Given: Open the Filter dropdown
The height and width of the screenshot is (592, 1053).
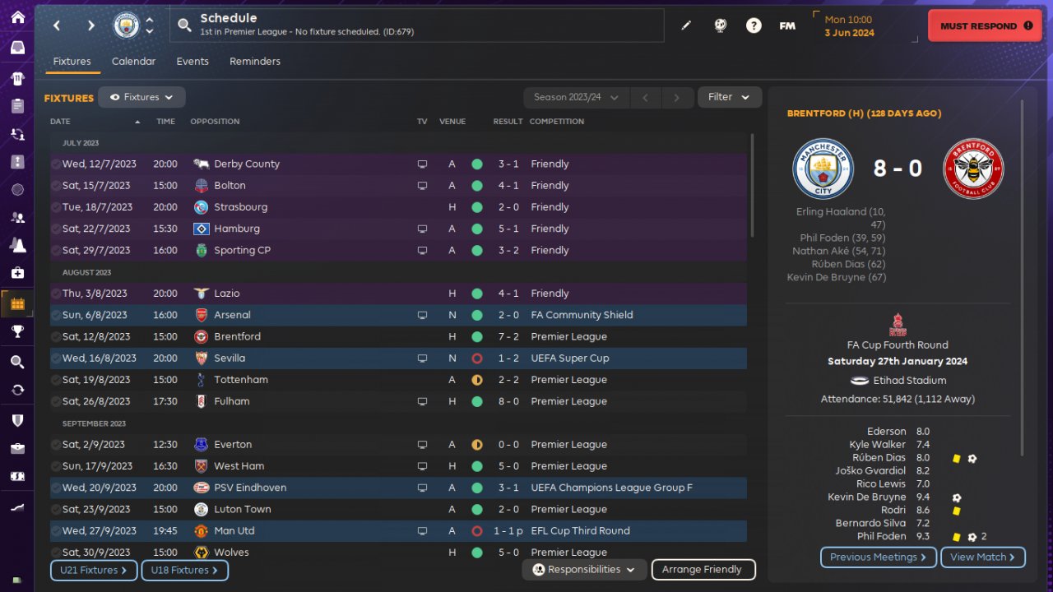Looking at the screenshot, I should (730, 97).
